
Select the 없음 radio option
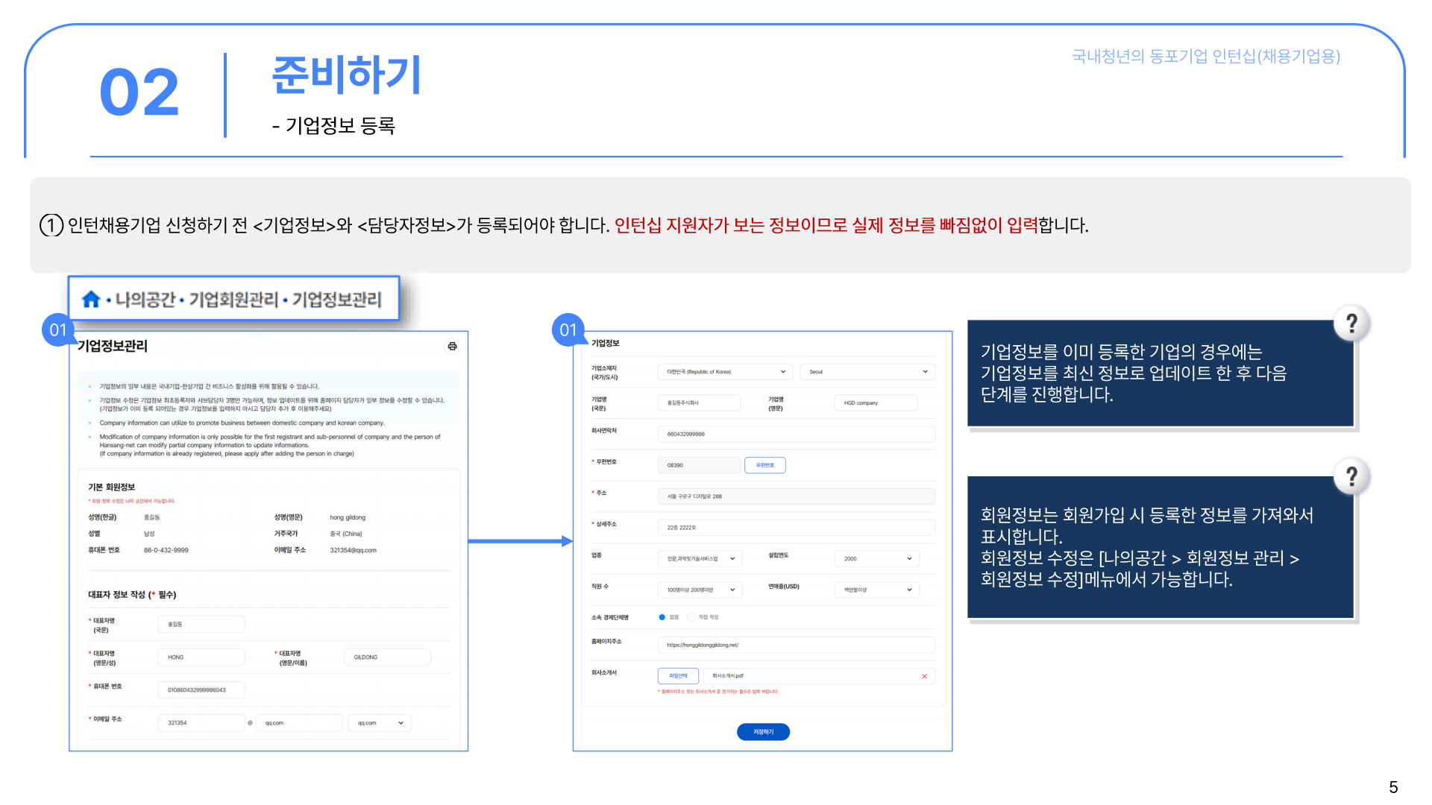tap(662, 617)
